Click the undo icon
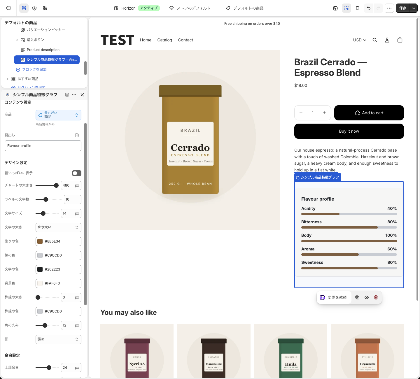The image size is (420, 379). pyautogui.click(x=369, y=8)
